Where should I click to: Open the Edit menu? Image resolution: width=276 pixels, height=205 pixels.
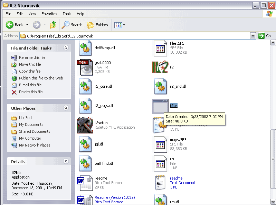(20, 14)
